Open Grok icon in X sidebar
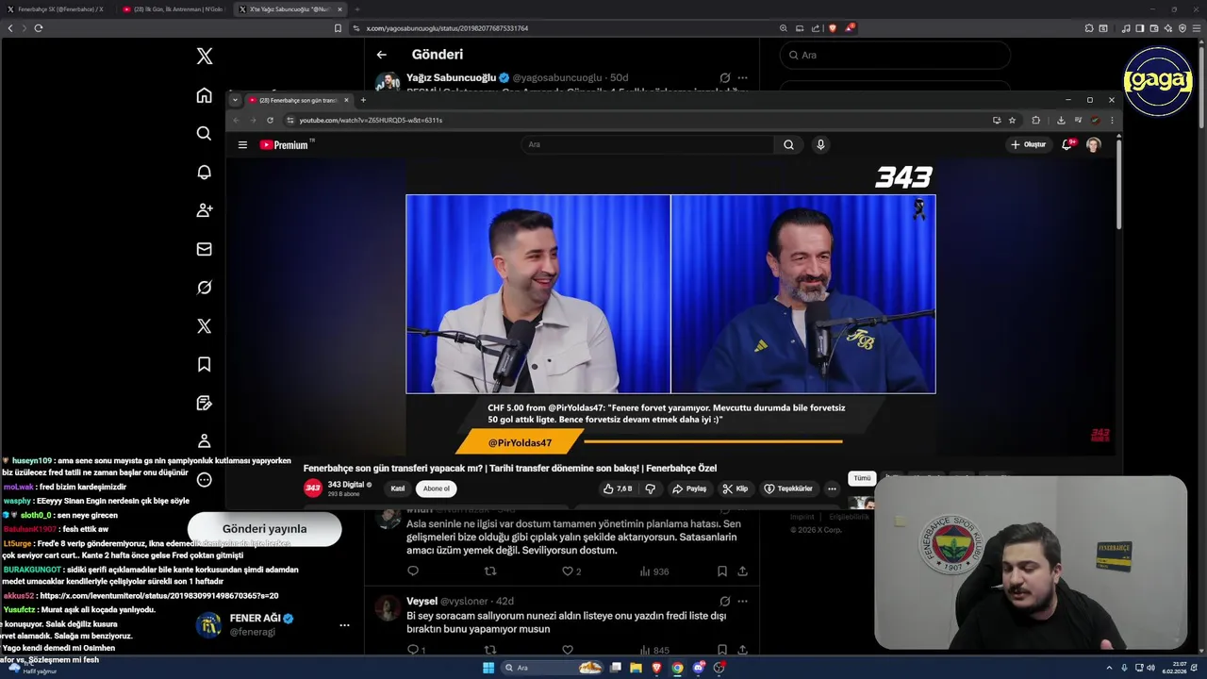The height and width of the screenshot is (679, 1207). click(204, 288)
